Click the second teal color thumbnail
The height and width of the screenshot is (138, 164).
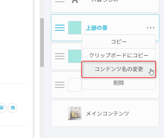[75, 56]
